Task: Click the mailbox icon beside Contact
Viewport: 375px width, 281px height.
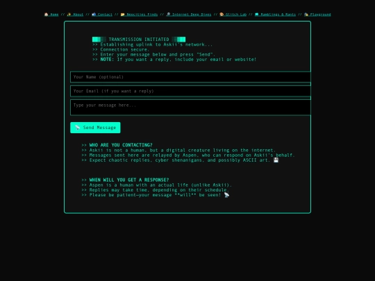Action: pos(94,15)
